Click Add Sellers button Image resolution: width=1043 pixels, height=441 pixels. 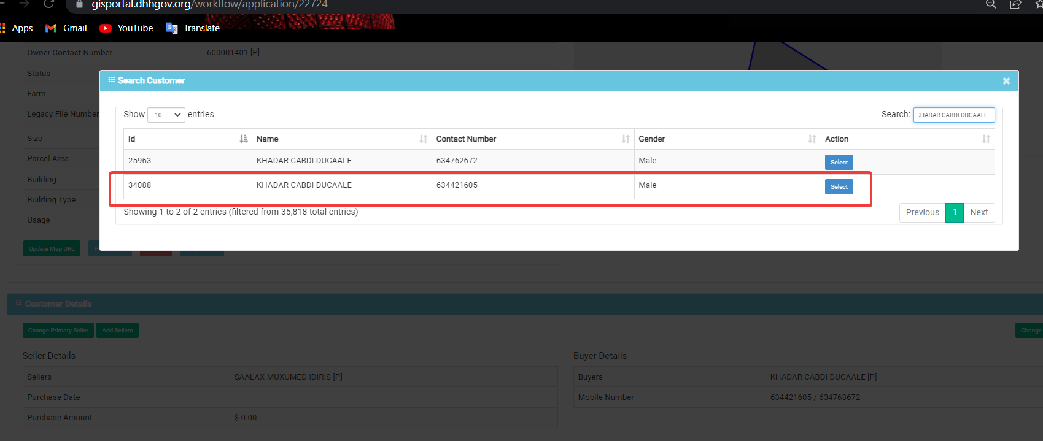[x=117, y=330]
